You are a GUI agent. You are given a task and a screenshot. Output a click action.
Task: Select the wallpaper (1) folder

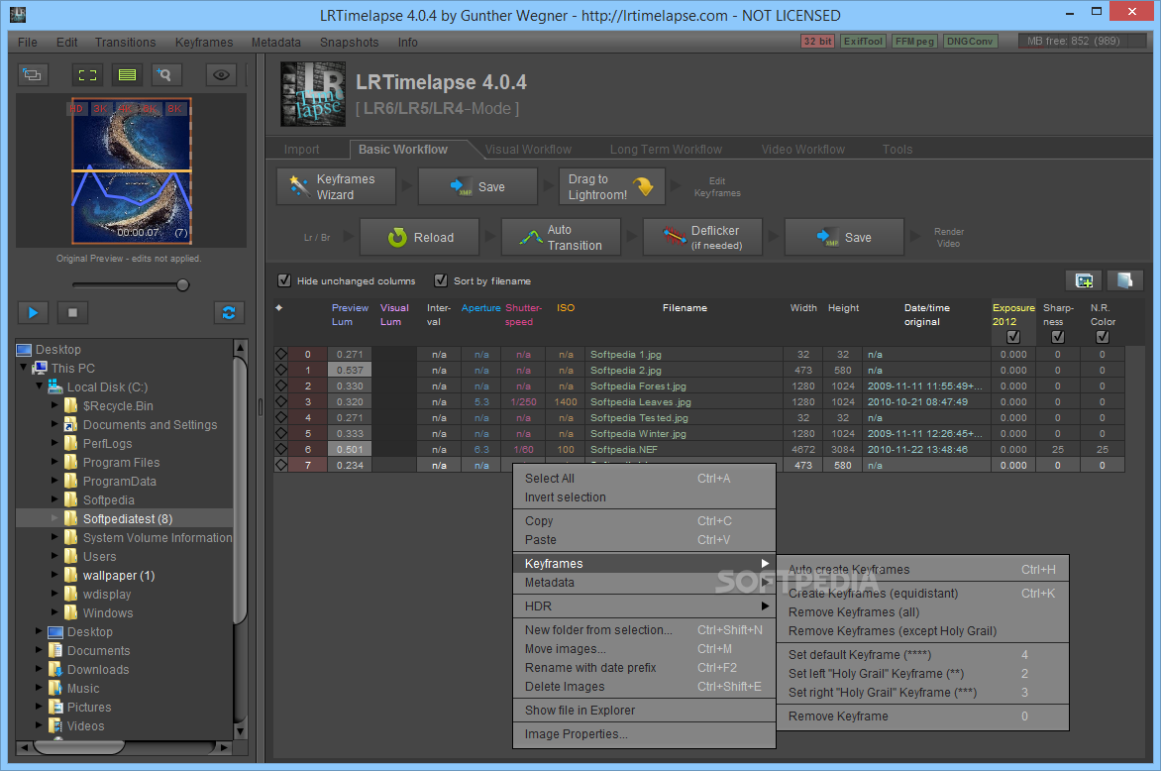coord(119,576)
